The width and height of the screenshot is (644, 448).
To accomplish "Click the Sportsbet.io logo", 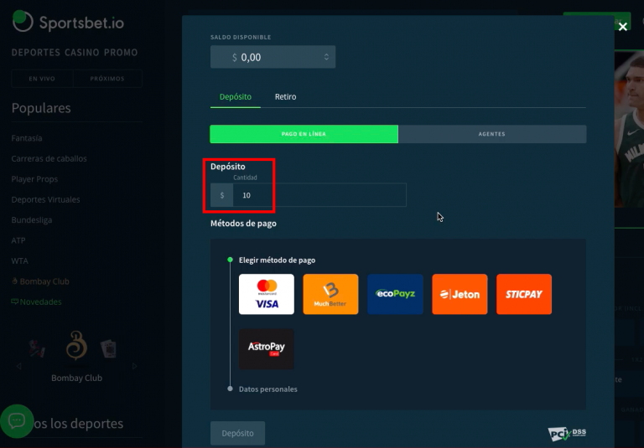I will pyautogui.click(x=68, y=22).
